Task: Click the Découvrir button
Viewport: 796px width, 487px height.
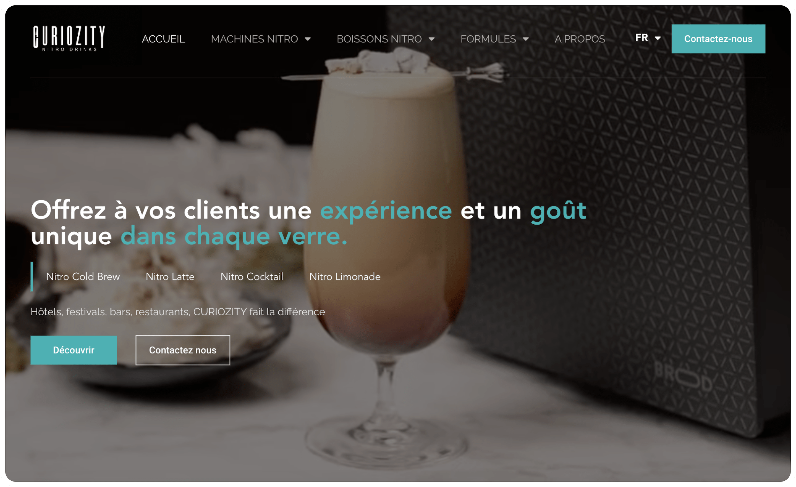Action: point(74,350)
